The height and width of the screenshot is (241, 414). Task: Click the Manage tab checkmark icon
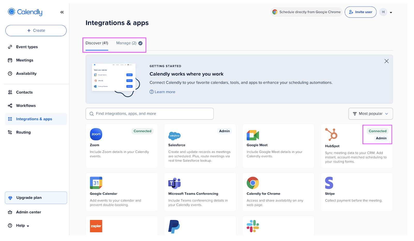click(x=140, y=43)
